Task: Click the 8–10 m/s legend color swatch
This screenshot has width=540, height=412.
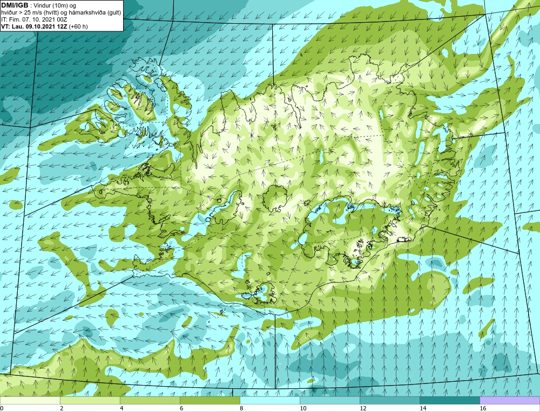Action: [x=269, y=400]
